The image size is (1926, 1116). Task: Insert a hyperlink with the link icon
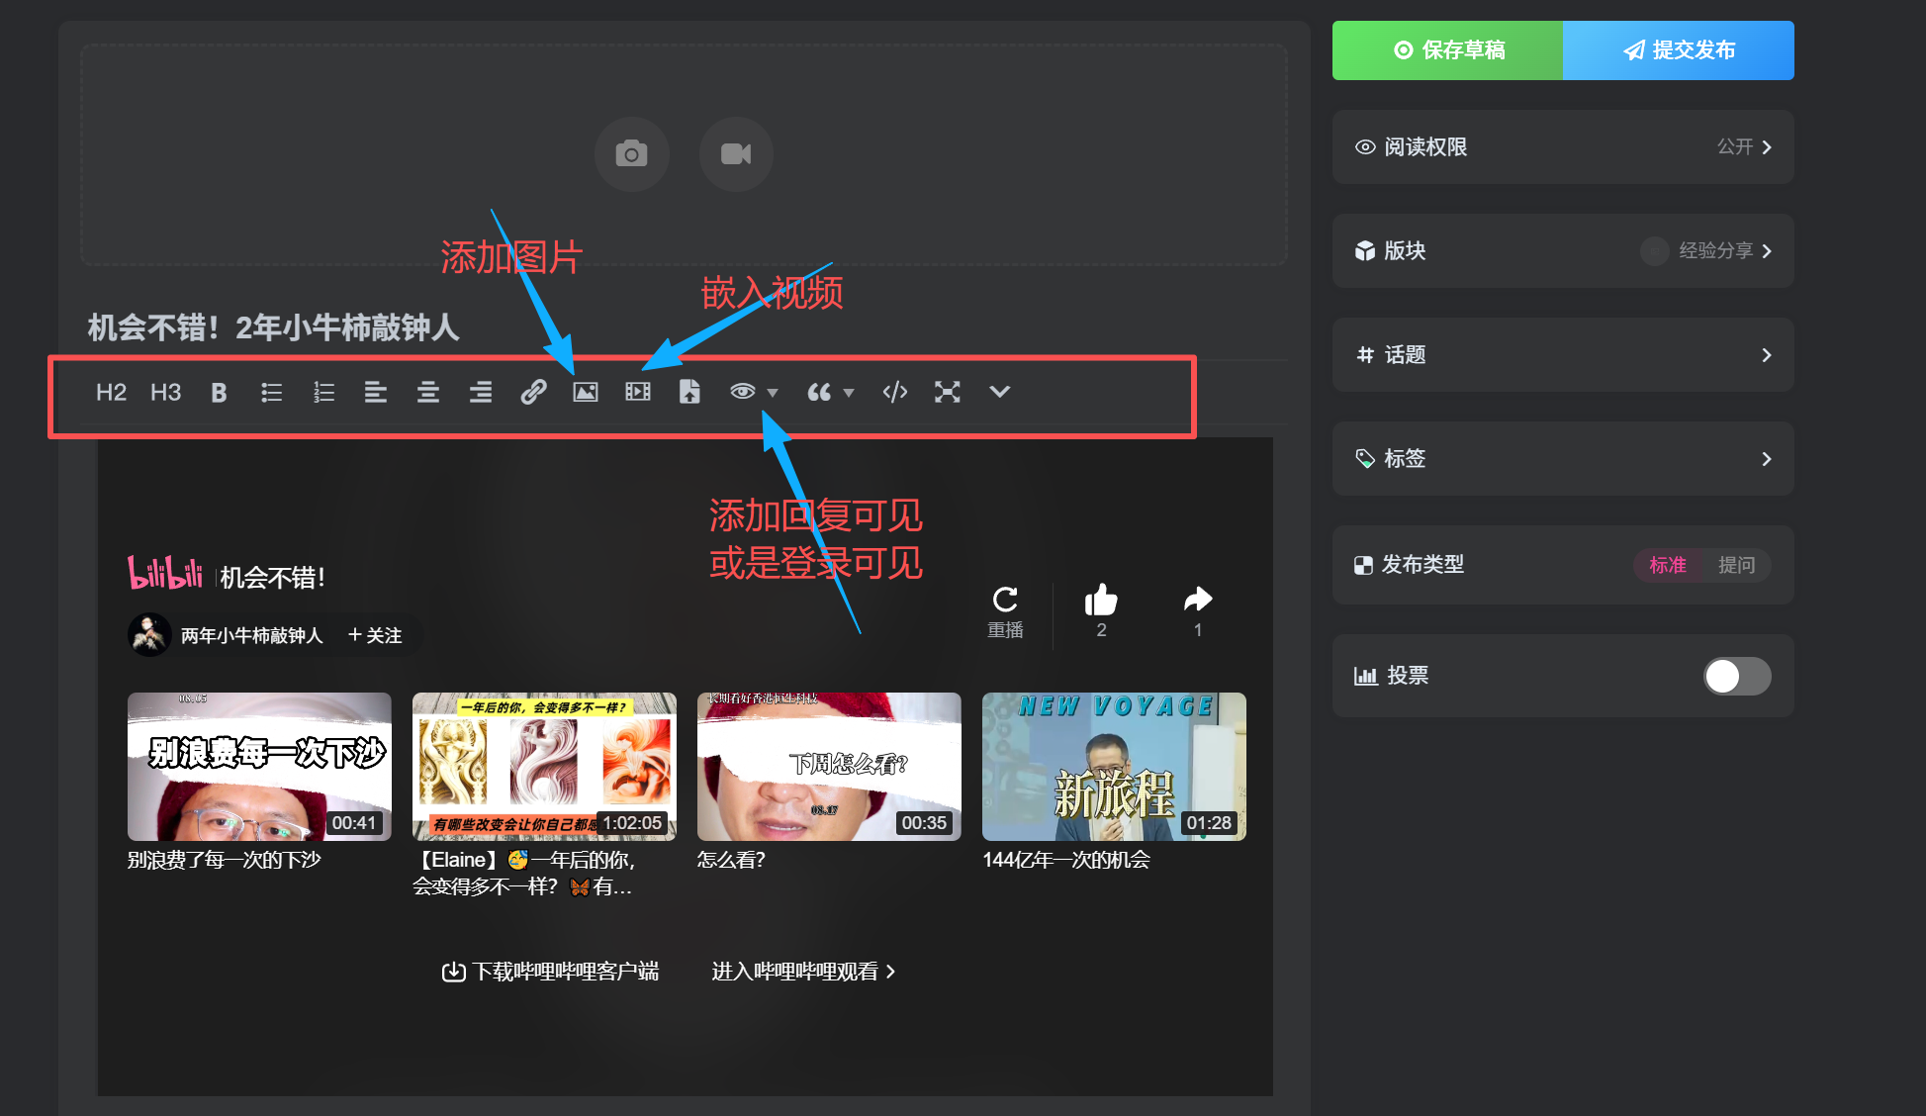(x=532, y=392)
